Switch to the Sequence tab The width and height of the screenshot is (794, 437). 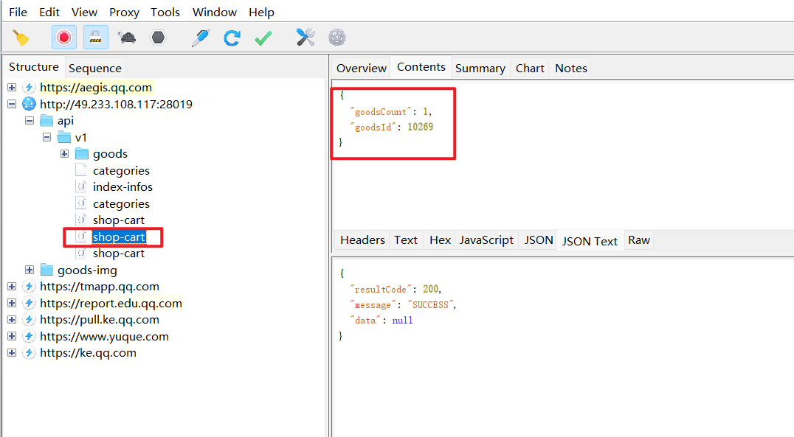[x=95, y=68]
